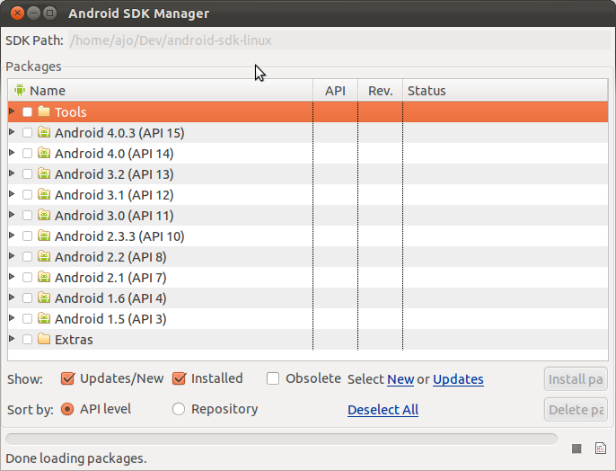This screenshot has height=471, width=616.
Task: Expand the Tools tree node
Action: [13, 111]
